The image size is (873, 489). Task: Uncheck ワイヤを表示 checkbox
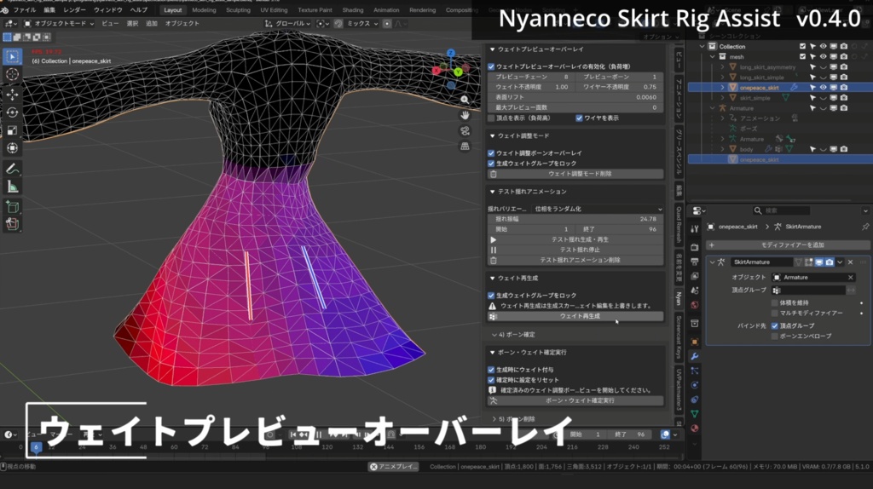pos(579,118)
